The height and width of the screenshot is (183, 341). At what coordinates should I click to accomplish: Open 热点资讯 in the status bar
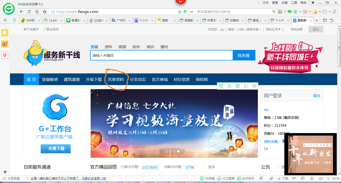pyautogui.click(x=246, y=178)
